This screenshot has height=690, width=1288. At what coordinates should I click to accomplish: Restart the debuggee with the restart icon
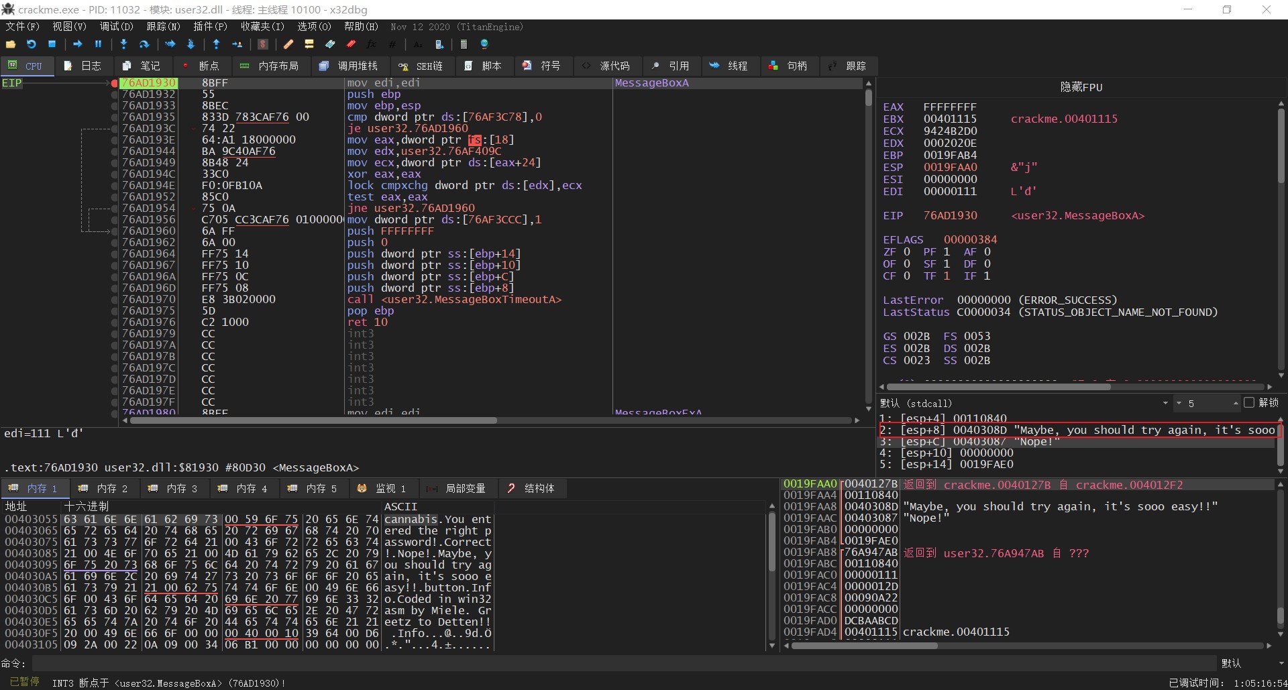(x=32, y=44)
